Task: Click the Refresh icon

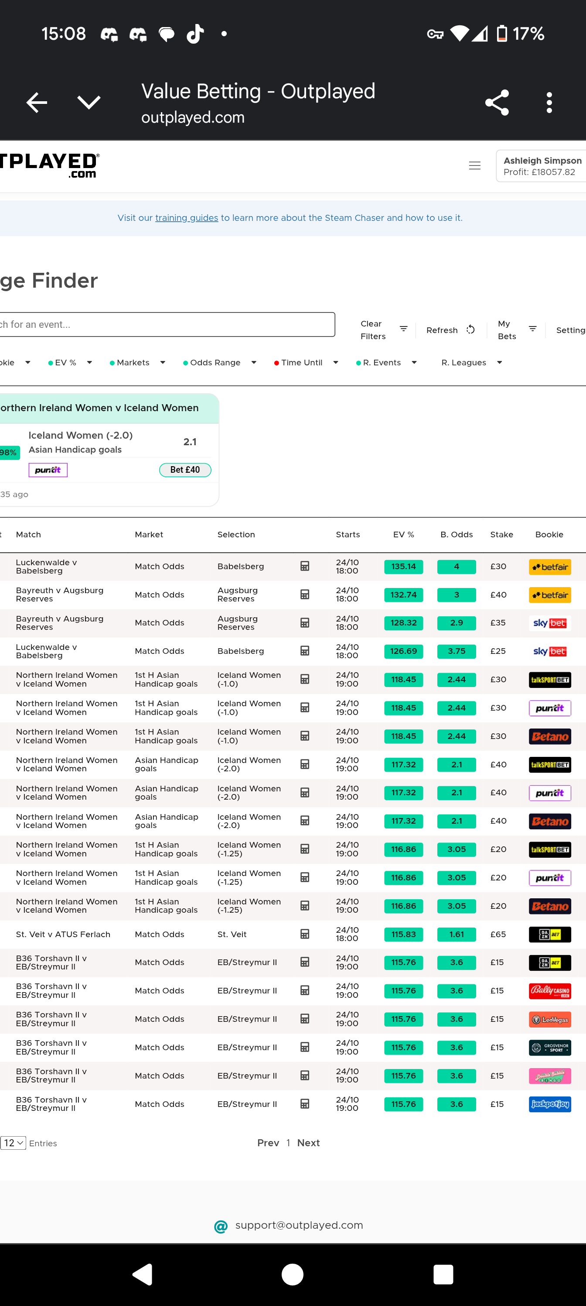Action: coord(470,330)
